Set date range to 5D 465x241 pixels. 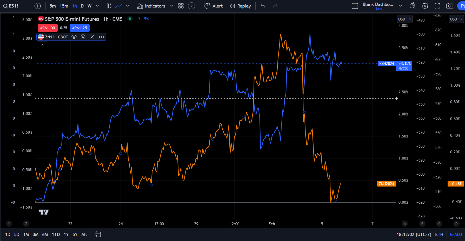17,235
